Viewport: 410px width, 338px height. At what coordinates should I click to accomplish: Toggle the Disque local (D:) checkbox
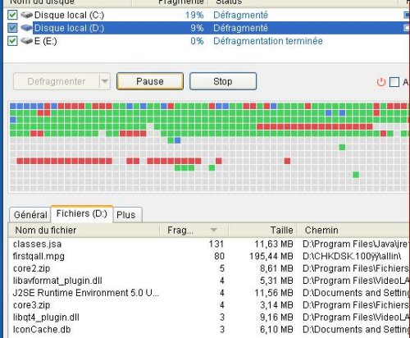coord(12,28)
